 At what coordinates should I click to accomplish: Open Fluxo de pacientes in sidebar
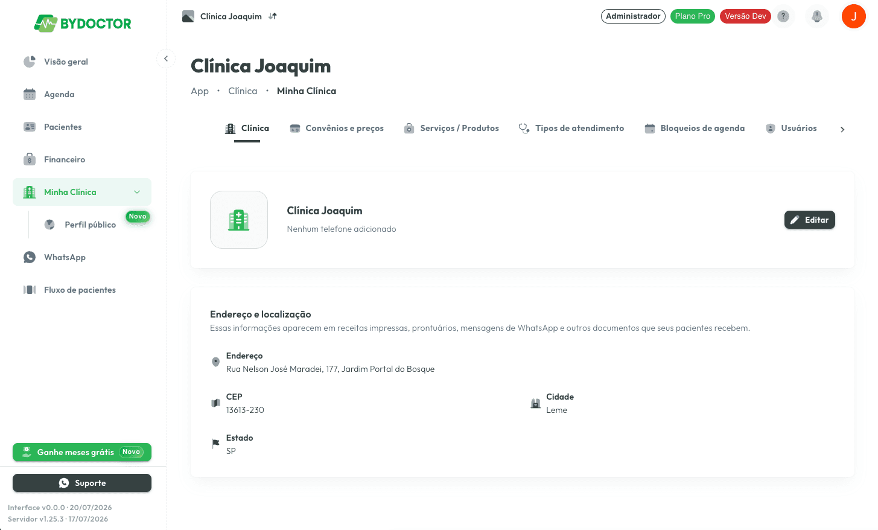coord(82,290)
